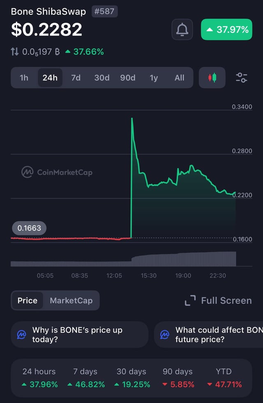Toggle the 37.97% percent change badge
The width and height of the screenshot is (263, 403).
pyautogui.click(x=226, y=30)
